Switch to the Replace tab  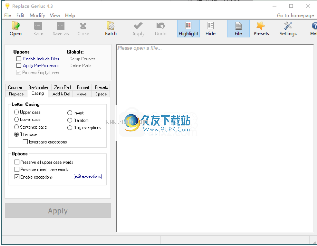coord(17,94)
